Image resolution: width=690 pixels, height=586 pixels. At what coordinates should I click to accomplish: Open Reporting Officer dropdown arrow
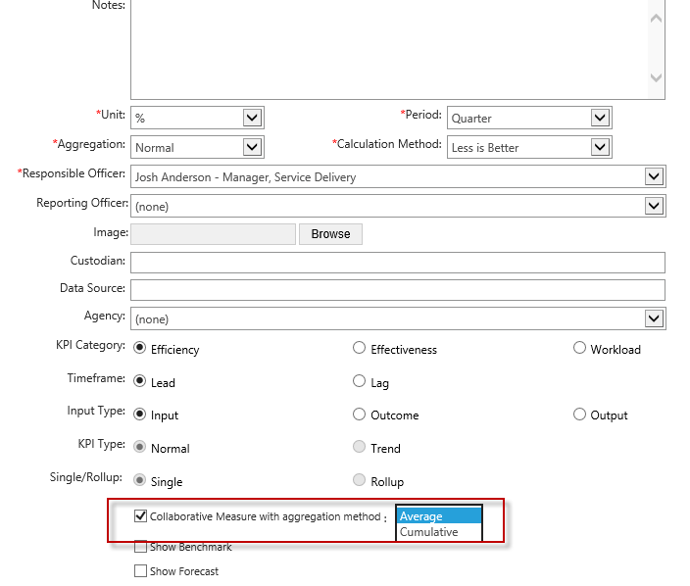[654, 206]
